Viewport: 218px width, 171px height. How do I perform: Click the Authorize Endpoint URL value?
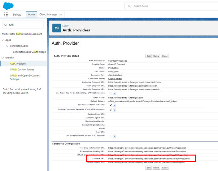134,82
